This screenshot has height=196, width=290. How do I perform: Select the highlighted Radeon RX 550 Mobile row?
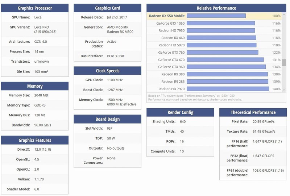pos(214,16)
